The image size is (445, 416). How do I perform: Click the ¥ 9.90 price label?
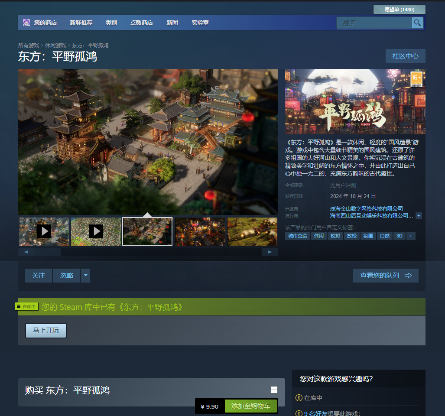pyautogui.click(x=210, y=406)
